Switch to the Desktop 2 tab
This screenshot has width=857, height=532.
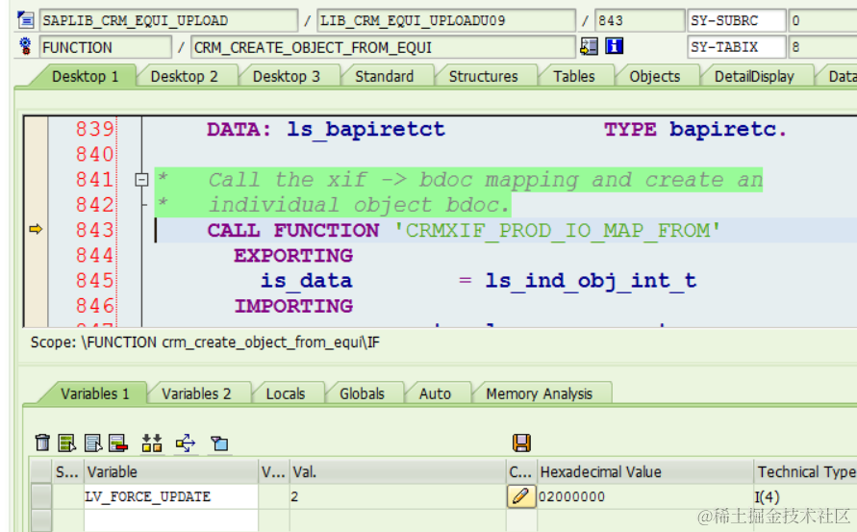click(x=184, y=77)
